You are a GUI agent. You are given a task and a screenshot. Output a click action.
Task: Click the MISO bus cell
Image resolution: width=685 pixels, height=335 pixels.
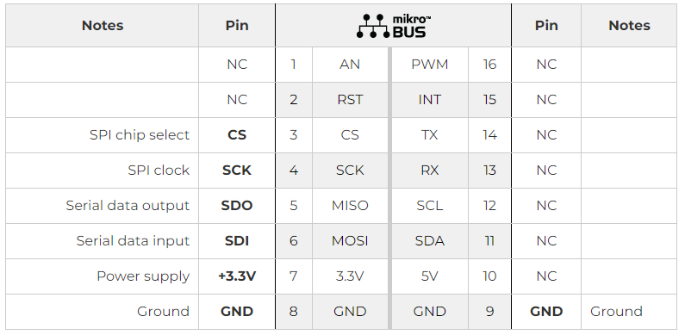pos(350,206)
